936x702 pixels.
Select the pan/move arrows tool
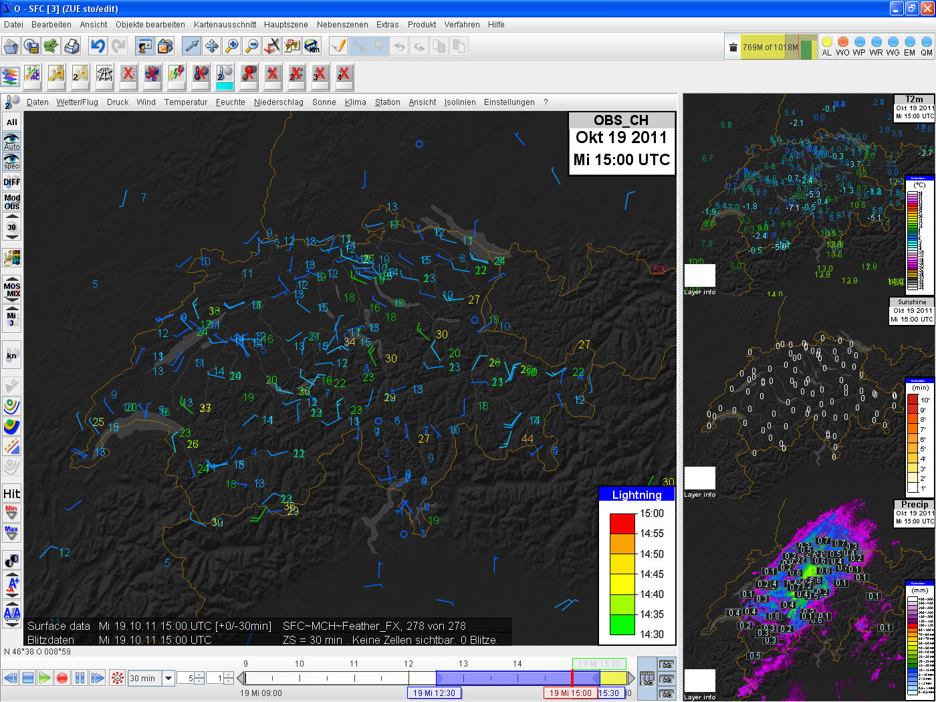click(211, 46)
